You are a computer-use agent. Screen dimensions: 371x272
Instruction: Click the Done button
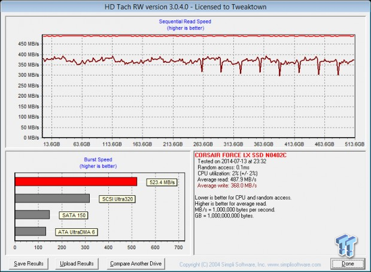(x=348, y=264)
